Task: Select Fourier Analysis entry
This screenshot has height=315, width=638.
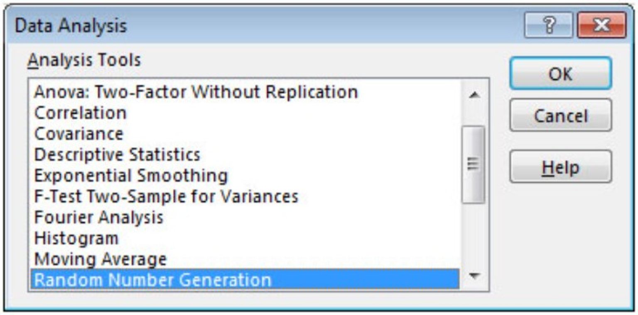Action: pyautogui.click(x=99, y=217)
